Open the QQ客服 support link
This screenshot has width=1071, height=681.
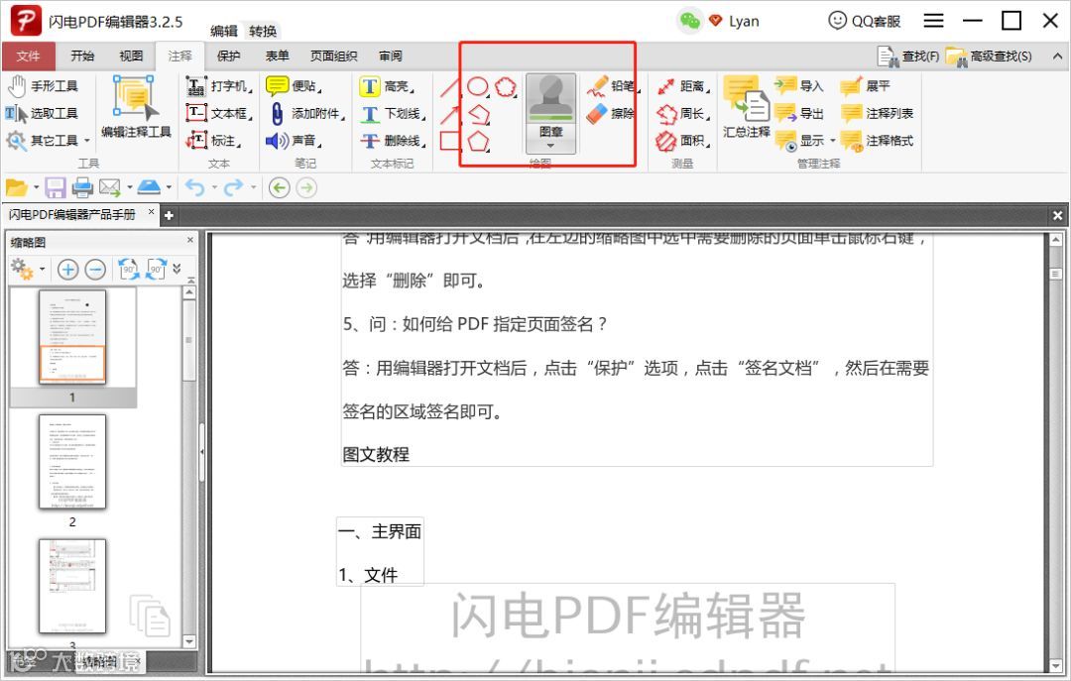[864, 21]
